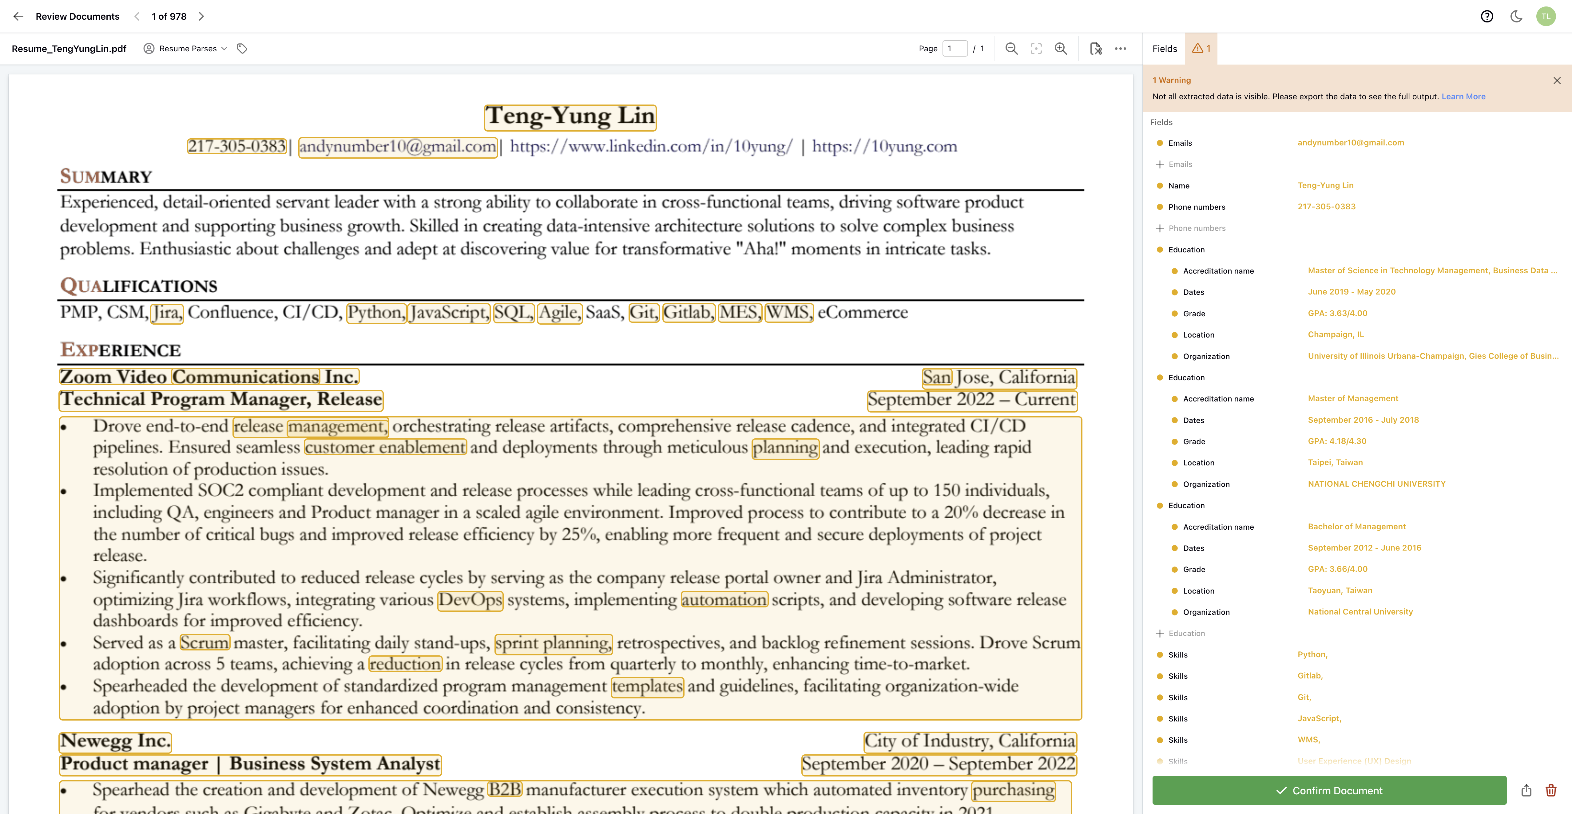Open the Learn More link
1572x814 pixels.
click(x=1463, y=97)
